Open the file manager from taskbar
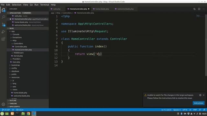207x116 pixels. click(x=23, y=114)
